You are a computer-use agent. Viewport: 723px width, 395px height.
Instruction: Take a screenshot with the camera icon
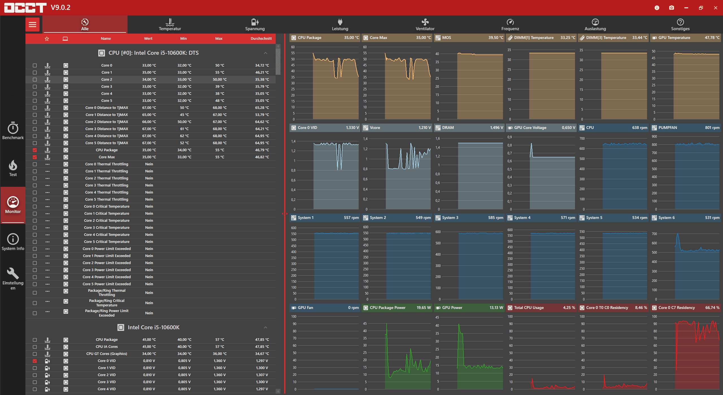pos(672,8)
